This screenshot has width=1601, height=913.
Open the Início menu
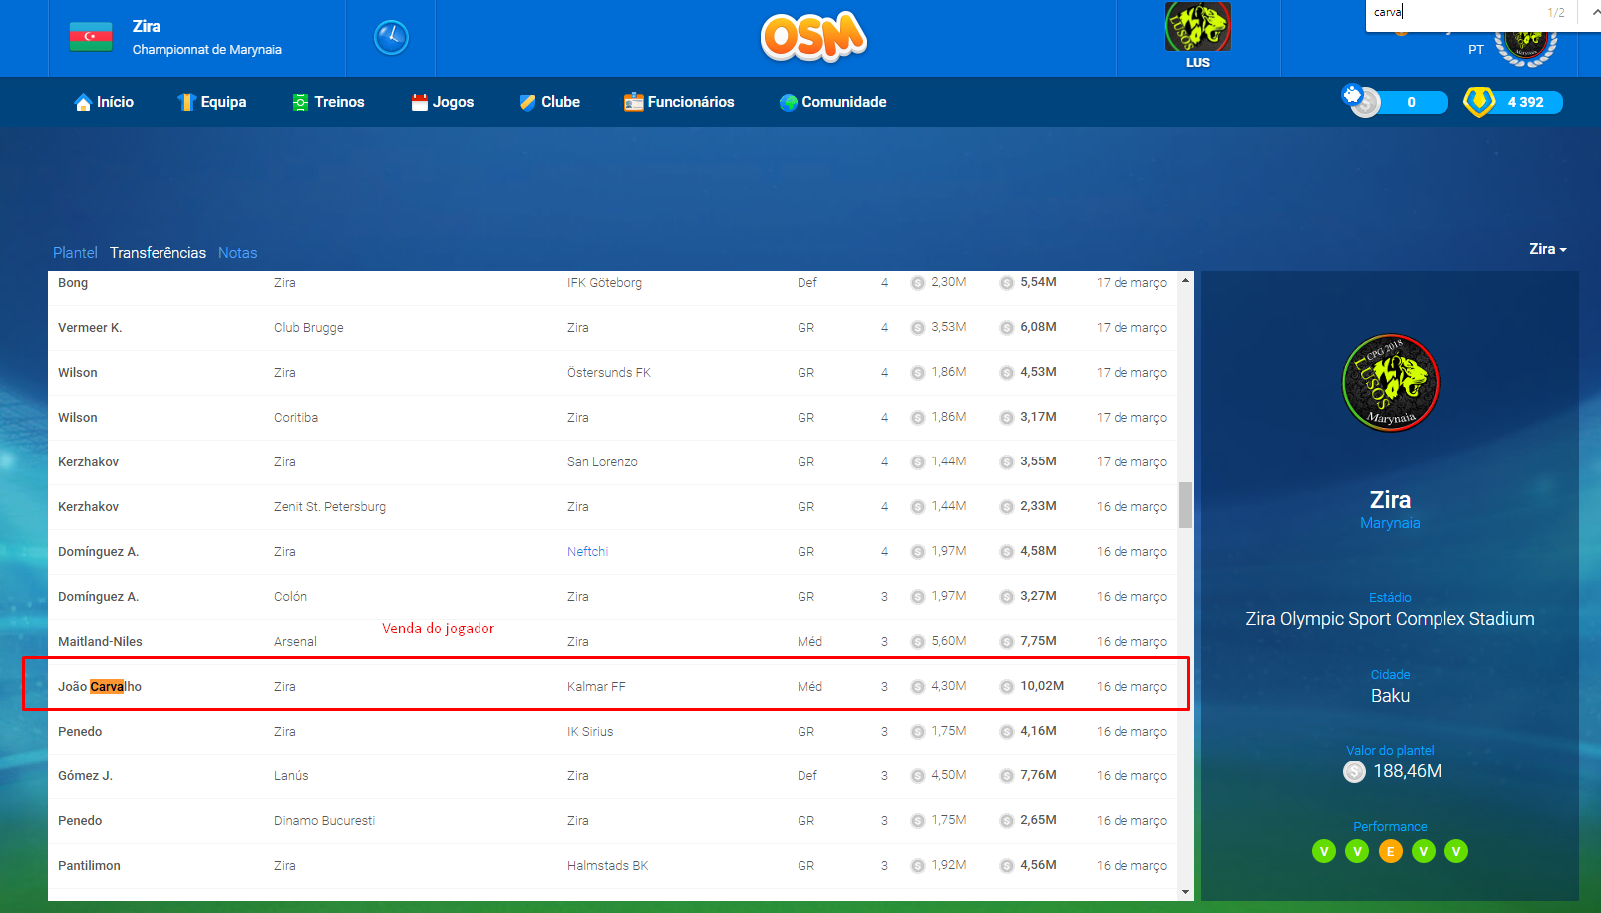tap(104, 102)
